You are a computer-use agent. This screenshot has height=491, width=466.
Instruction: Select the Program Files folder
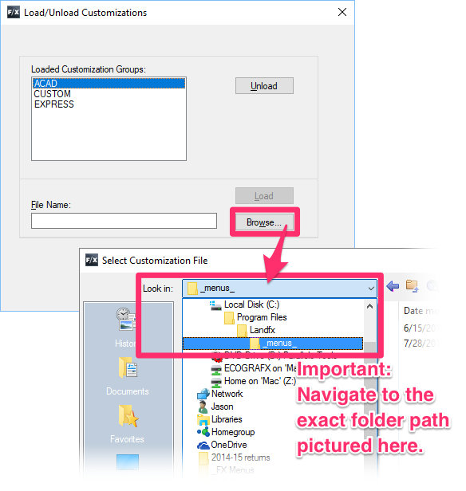click(x=255, y=317)
